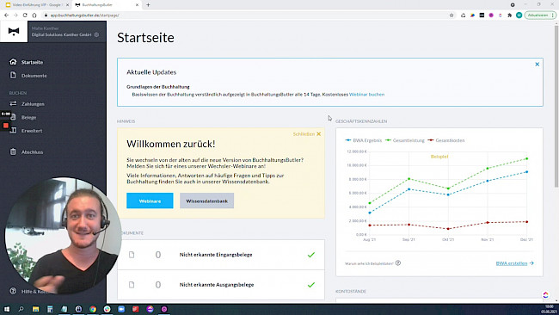The image size is (559, 315).
Task: Click help icon next to Beispieldaten question
Action: 398,263
